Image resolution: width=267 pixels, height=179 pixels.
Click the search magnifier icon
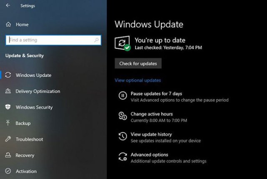pyautogui.click(x=96, y=40)
